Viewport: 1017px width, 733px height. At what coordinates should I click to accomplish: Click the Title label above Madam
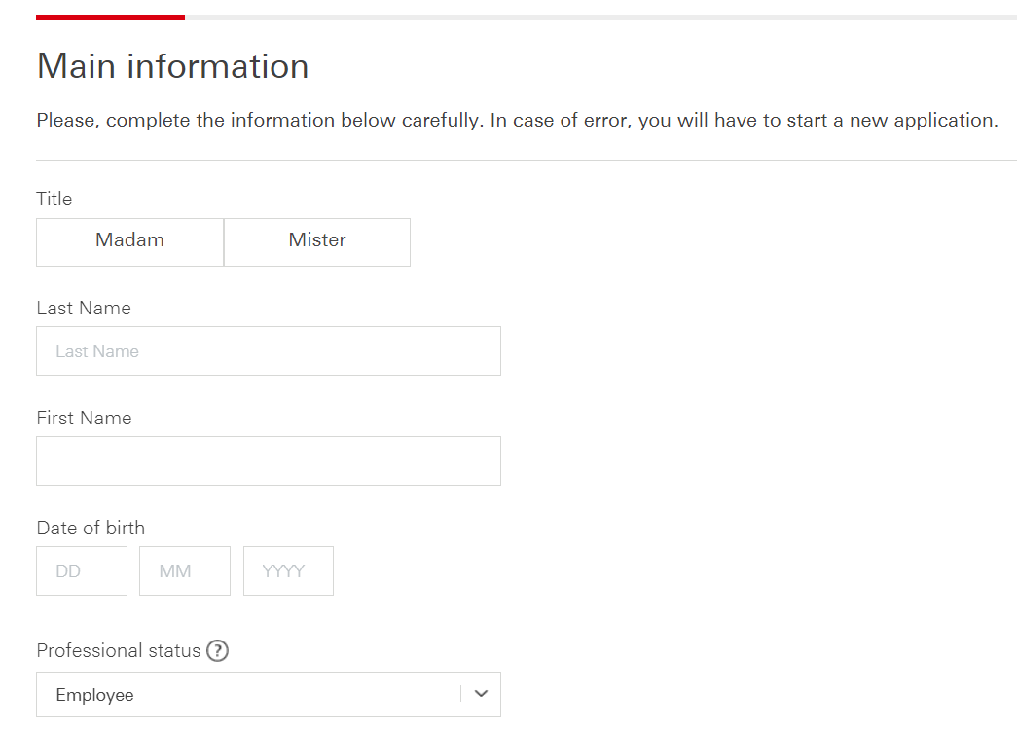click(54, 199)
